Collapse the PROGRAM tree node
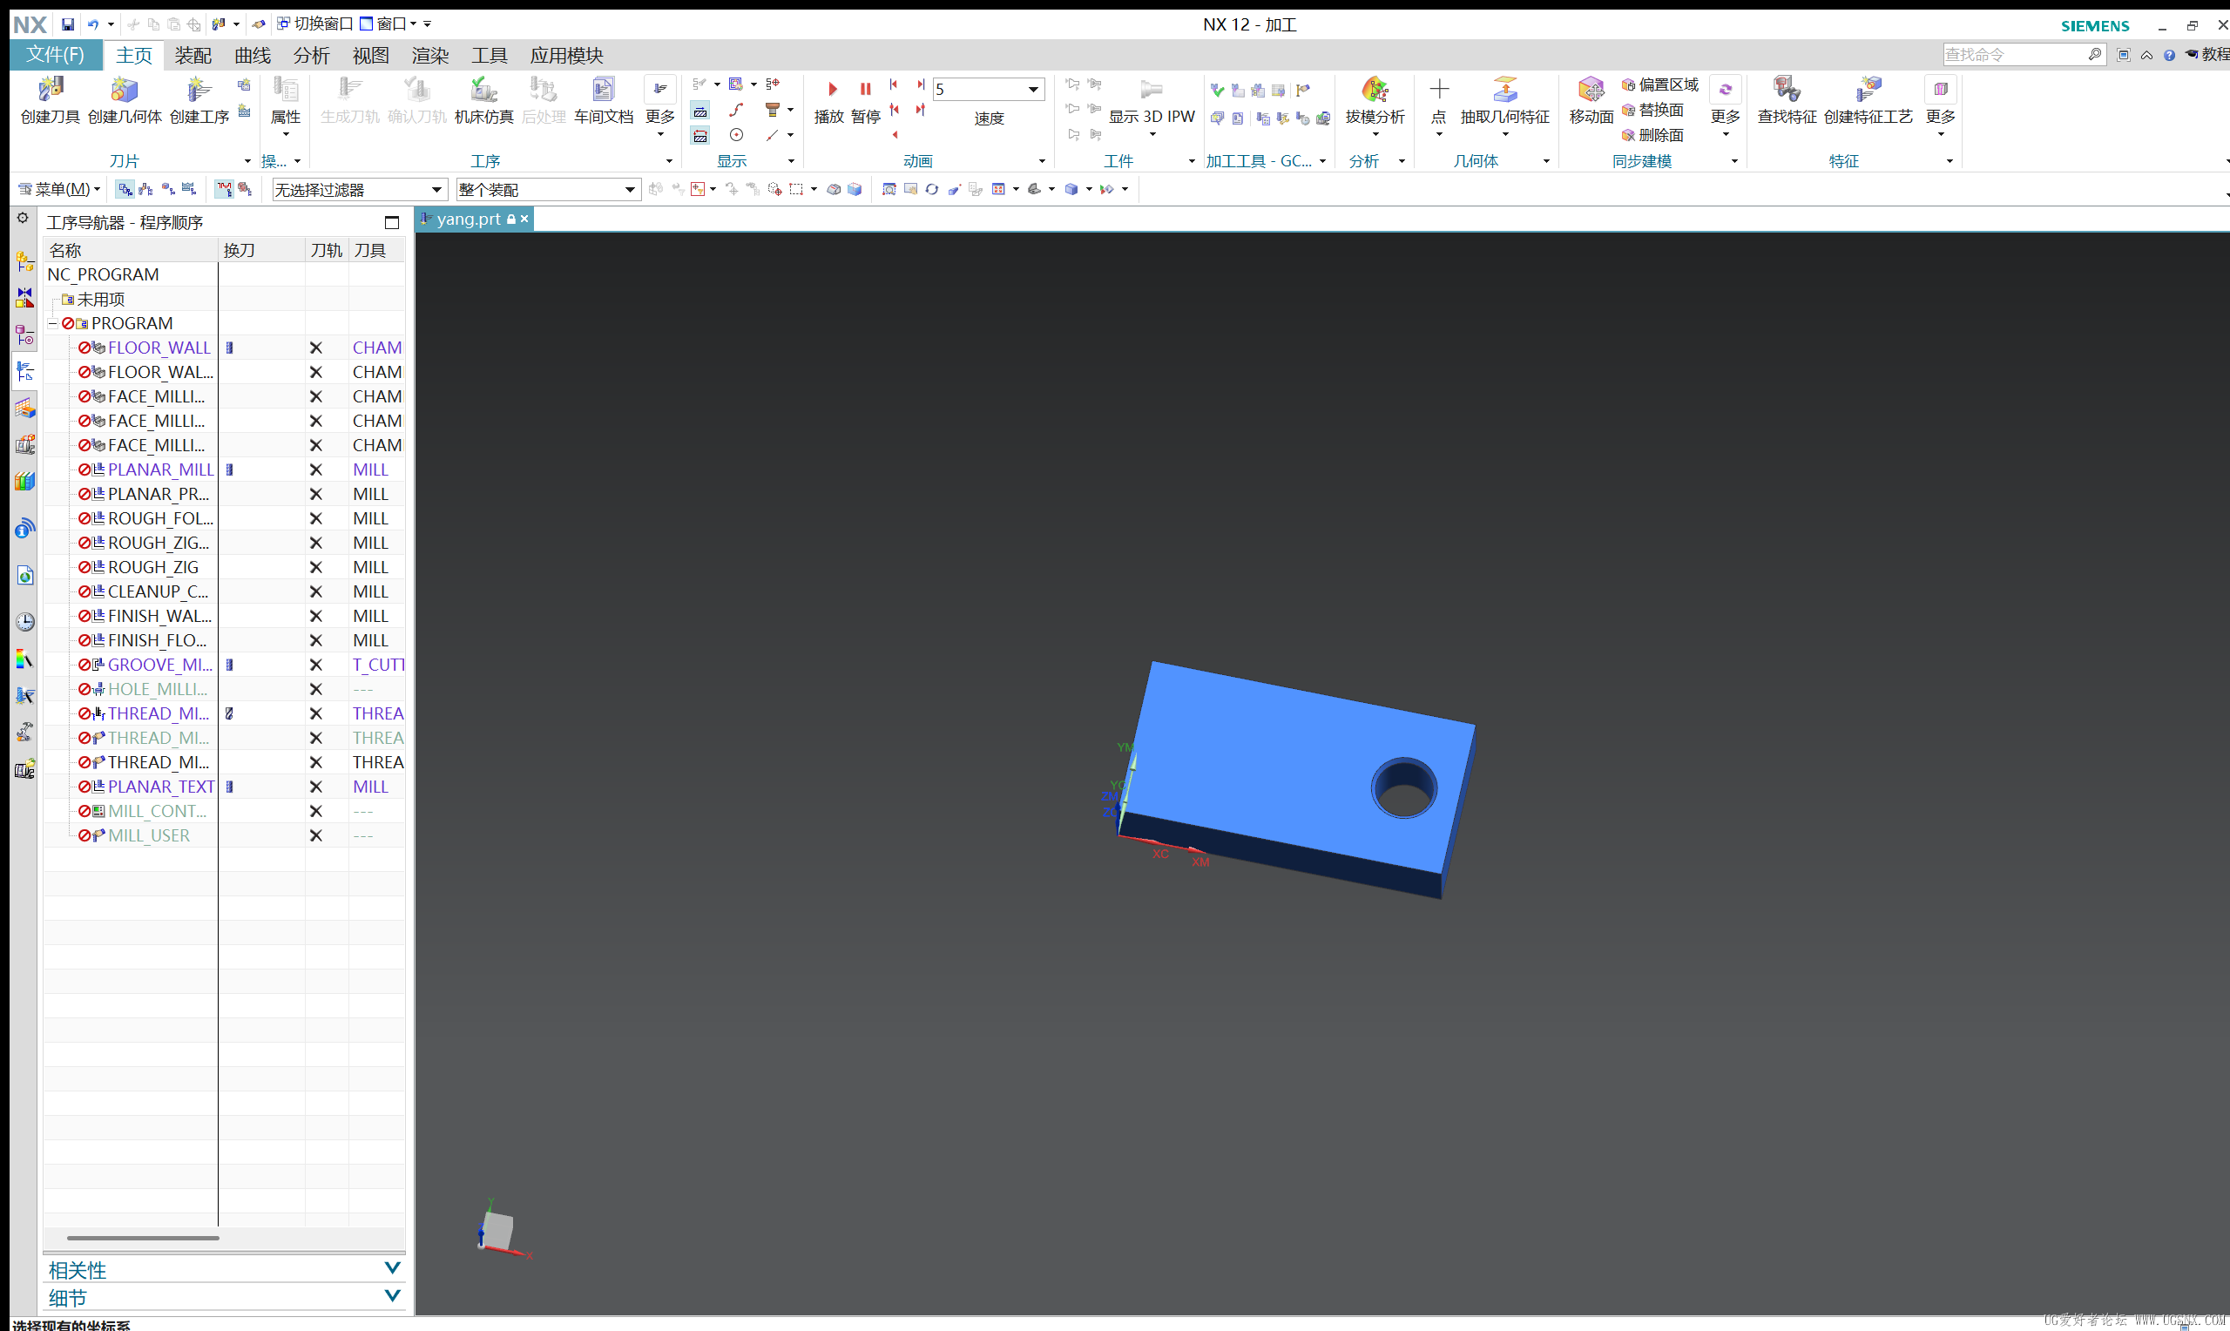The image size is (2230, 1331). click(x=53, y=323)
